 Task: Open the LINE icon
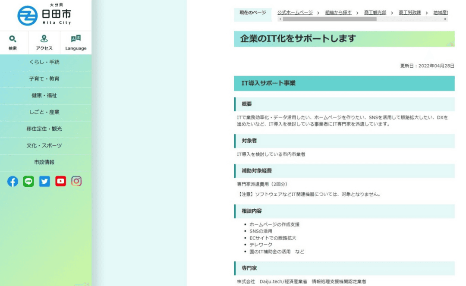(x=28, y=181)
